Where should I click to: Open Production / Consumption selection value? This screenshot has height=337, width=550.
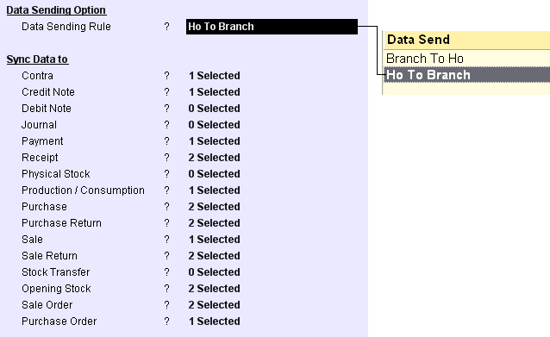coord(214,190)
